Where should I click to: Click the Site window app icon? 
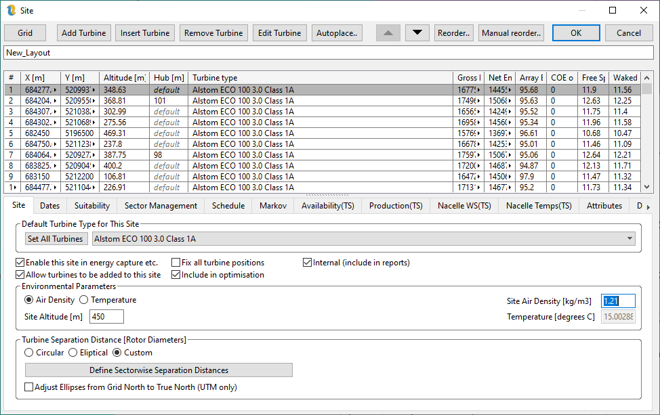pos(9,10)
